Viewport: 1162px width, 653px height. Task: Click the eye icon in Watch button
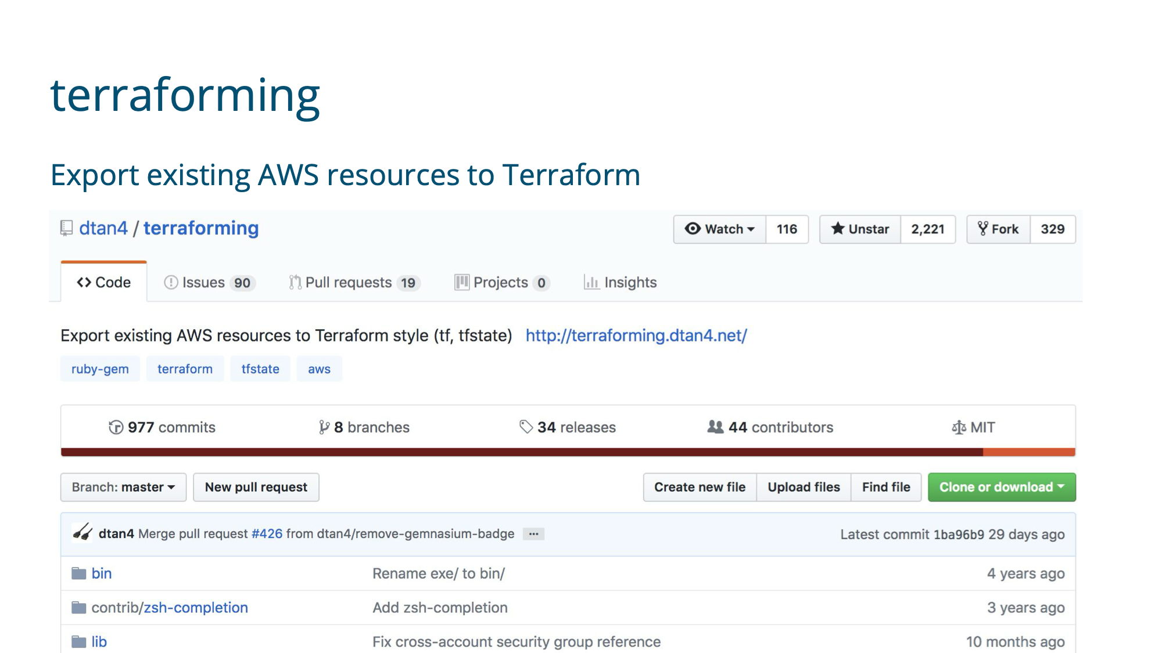[x=693, y=229]
